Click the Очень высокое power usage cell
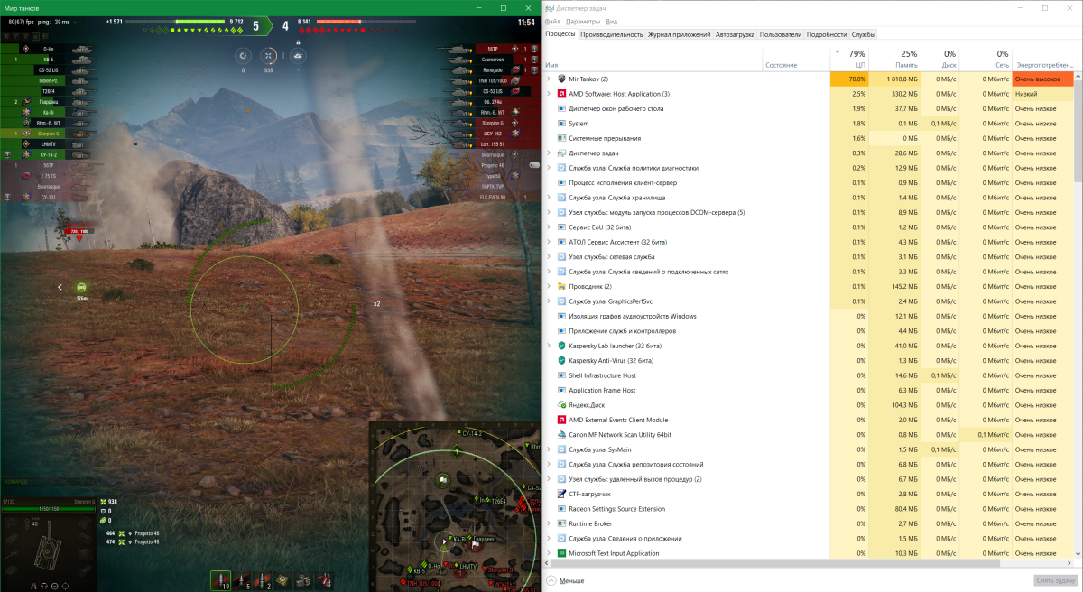 (x=1043, y=79)
